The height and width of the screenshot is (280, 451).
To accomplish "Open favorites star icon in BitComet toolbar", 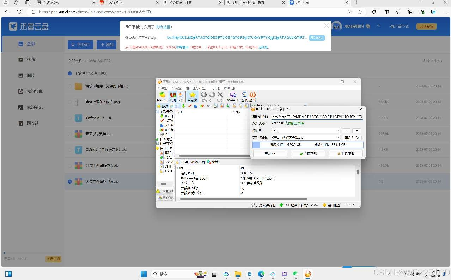I will pyautogui.click(x=192, y=97).
